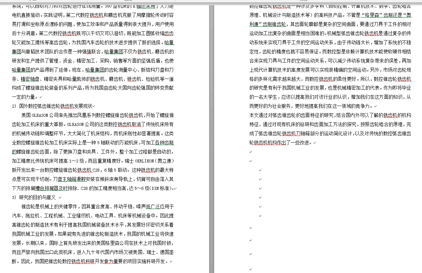Image resolution: width=422 pixels, height=273 pixels.
Task: Click the line starting "下方的排屑槽由排屑器"
Action: coord(93,188)
